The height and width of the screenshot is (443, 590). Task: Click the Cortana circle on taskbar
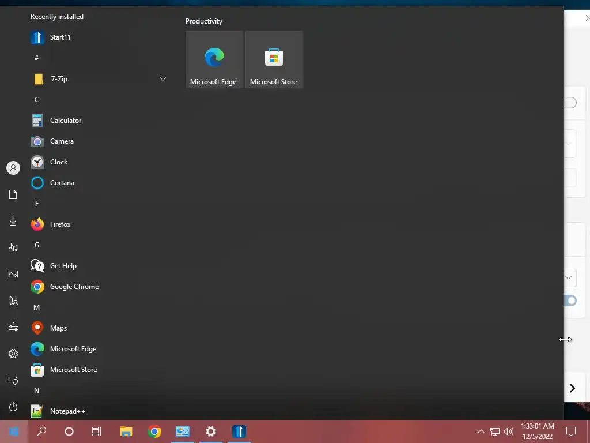(69, 431)
